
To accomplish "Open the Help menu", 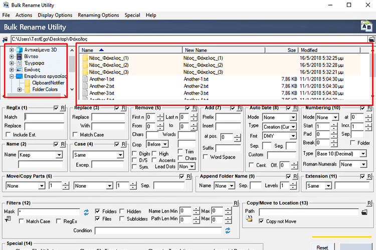I will pyautogui.click(x=151, y=15).
